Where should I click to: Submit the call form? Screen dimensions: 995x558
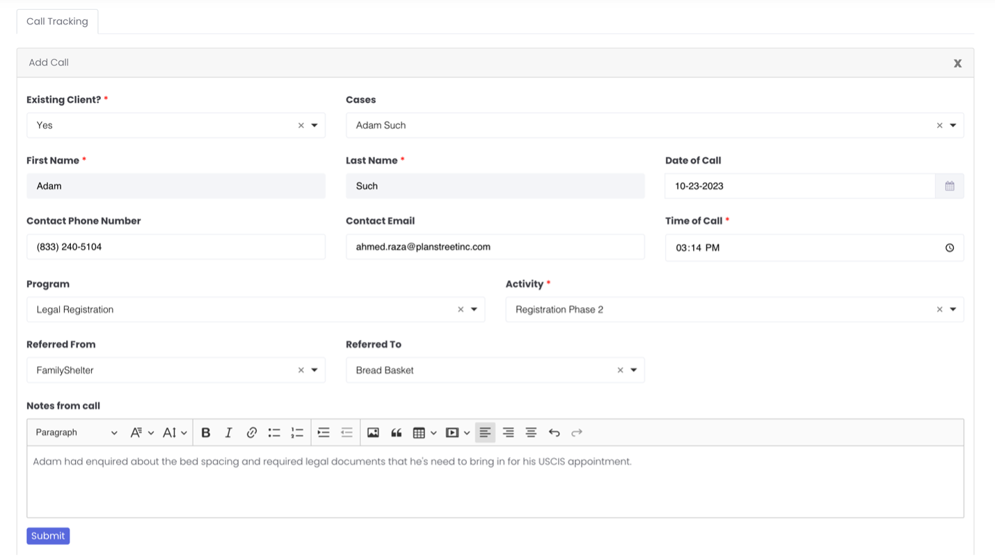[x=48, y=536]
